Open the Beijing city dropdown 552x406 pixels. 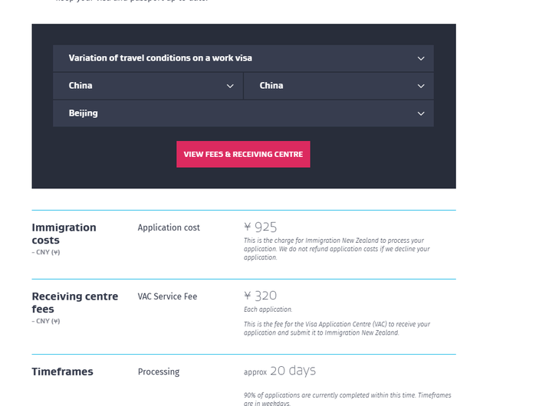(x=243, y=113)
